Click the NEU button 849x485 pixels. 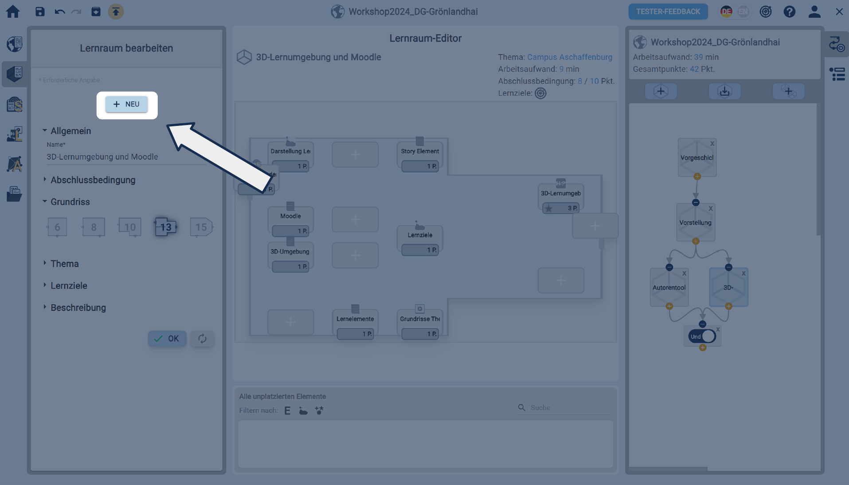126,104
